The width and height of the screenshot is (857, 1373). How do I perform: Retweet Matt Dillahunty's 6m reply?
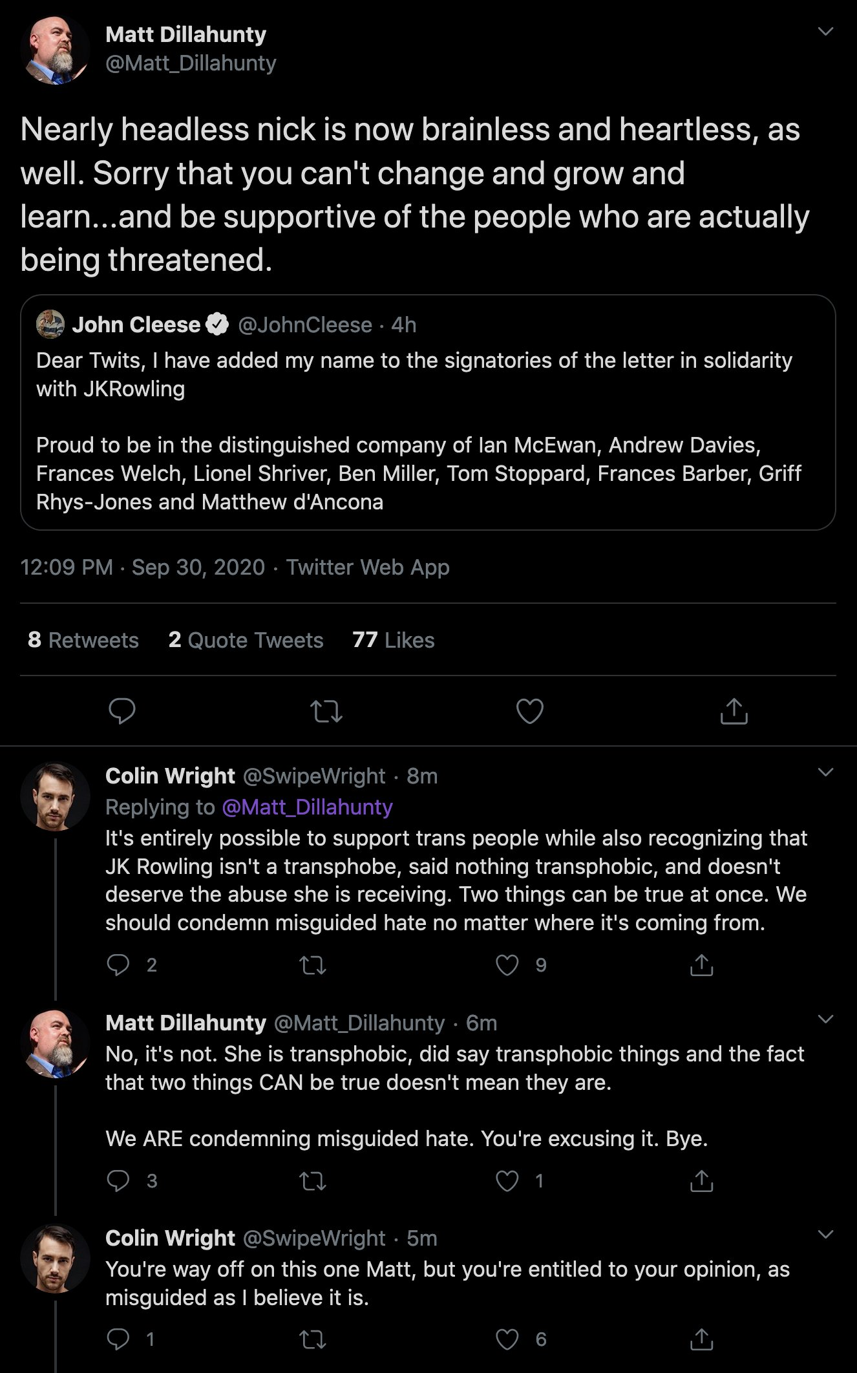click(x=313, y=1182)
